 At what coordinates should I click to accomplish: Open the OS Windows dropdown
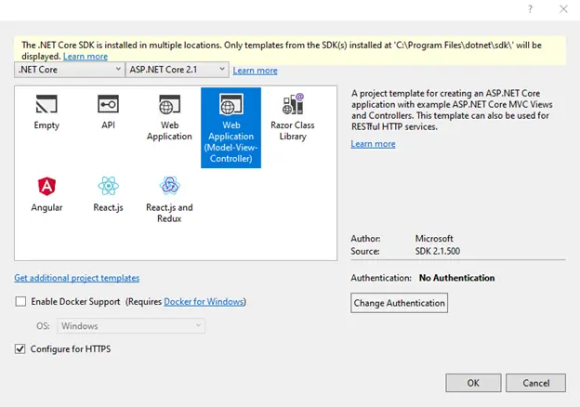pyautogui.click(x=131, y=326)
